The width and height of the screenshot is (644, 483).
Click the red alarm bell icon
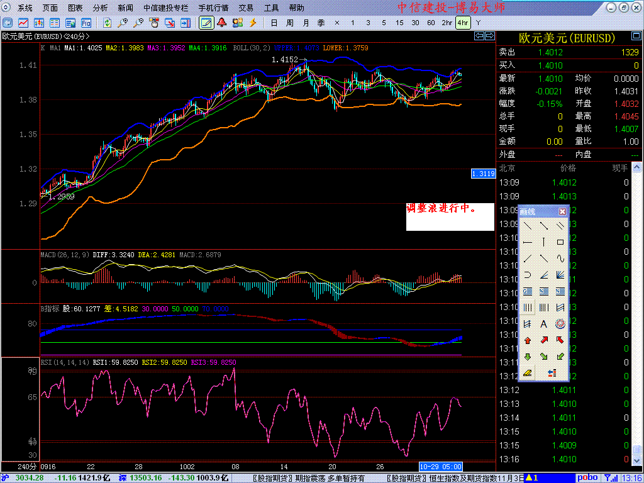[222, 23]
